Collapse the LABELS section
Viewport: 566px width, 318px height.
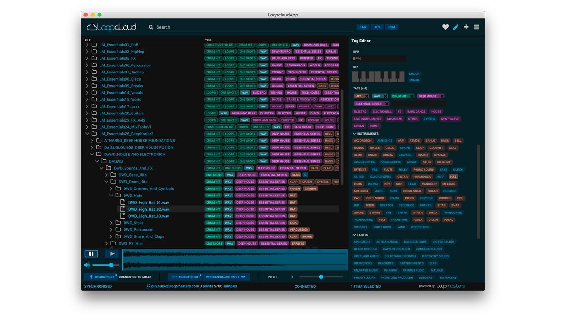(355, 235)
